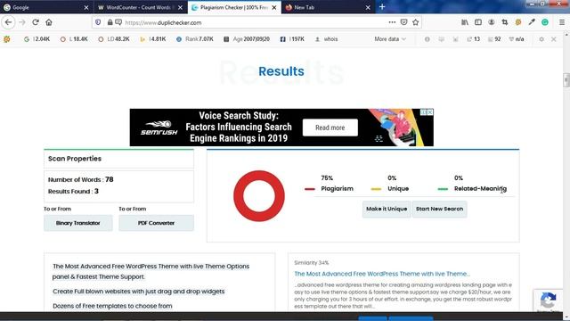
Task: Close the WordCounter tab
Action: (x=180, y=7)
